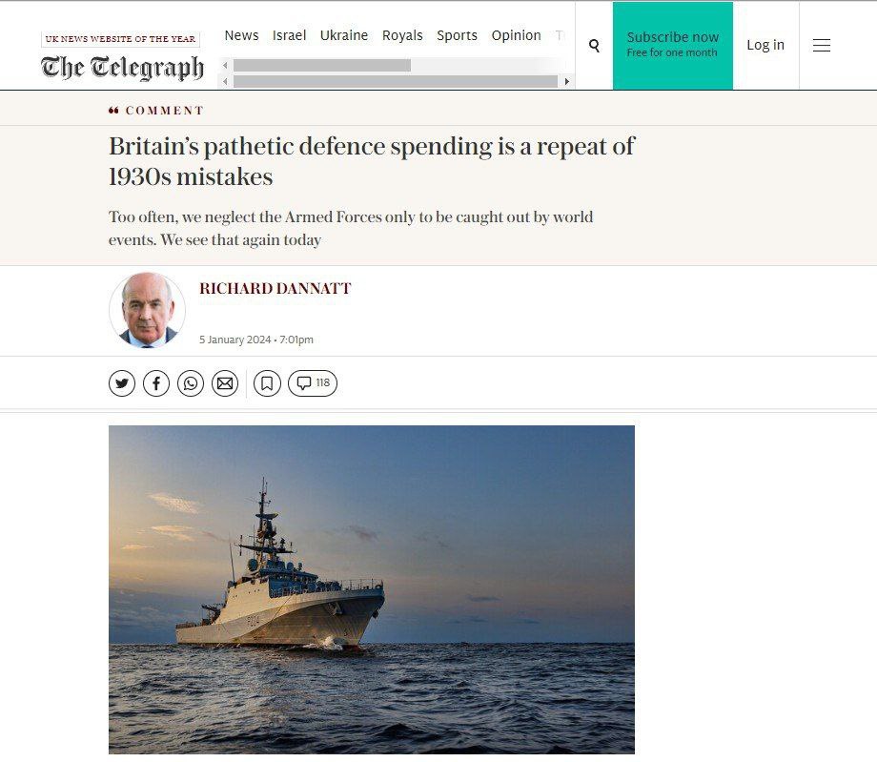877x762 pixels.
Task: Open the hamburger menu
Action: pos(822,46)
